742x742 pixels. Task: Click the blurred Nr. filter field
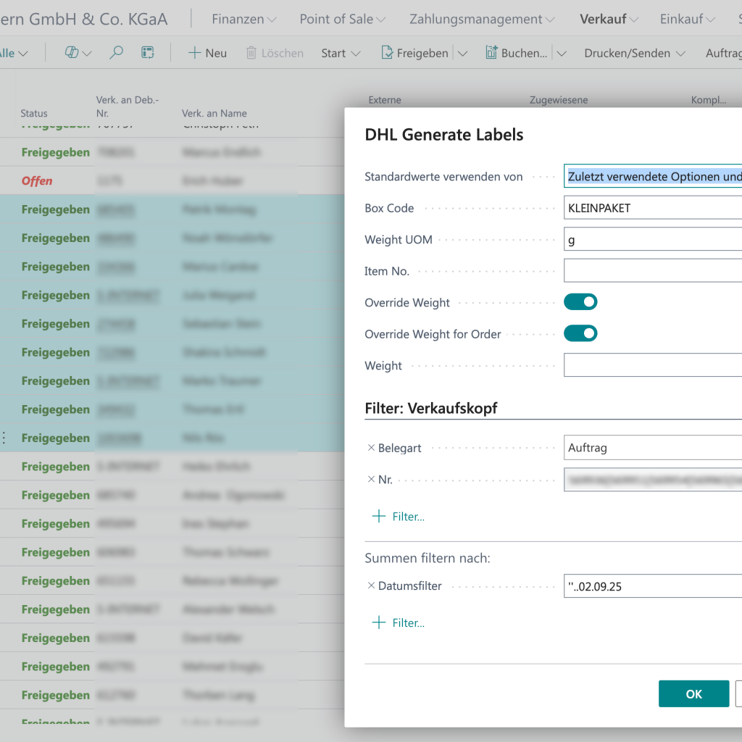pyautogui.click(x=653, y=480)
